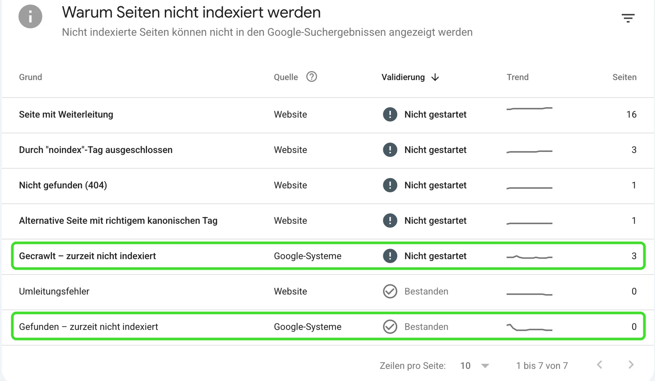Click Website source in Umleitungsfehler row
The height and width of the screenshot is (381, 655).
[x=290, y=291]
